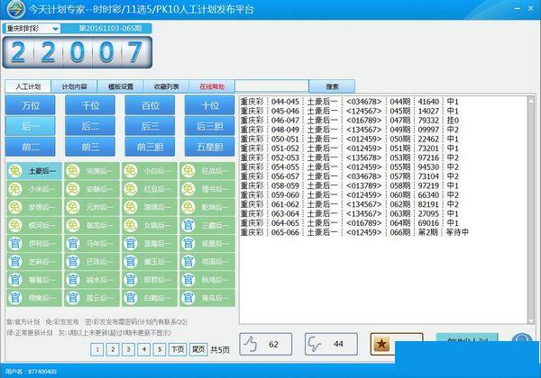
Task: Click 下页 to show next page
Action: coord(177,348)
